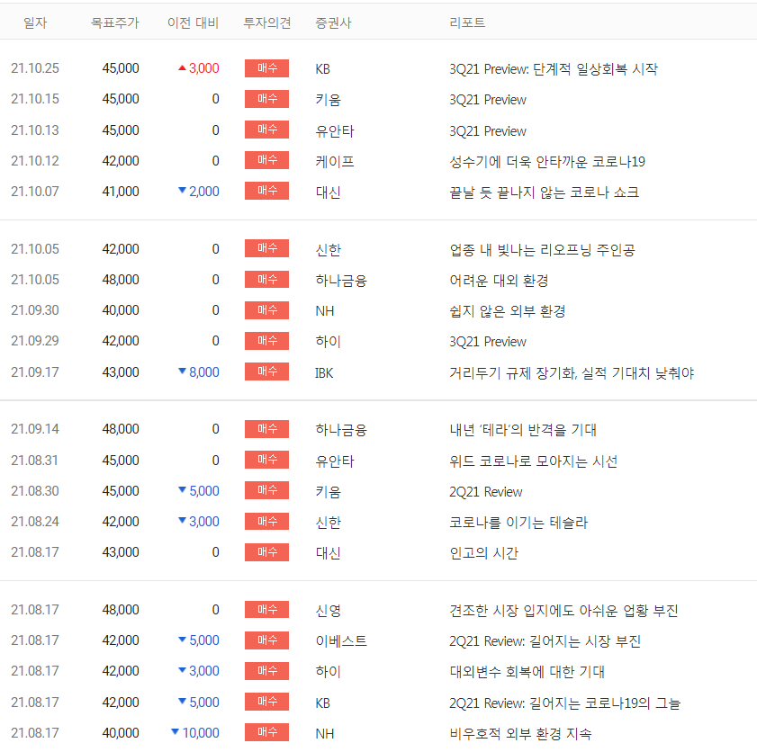Click the date 21.10.25
757x752 pixels.
(x=35, y=68)
